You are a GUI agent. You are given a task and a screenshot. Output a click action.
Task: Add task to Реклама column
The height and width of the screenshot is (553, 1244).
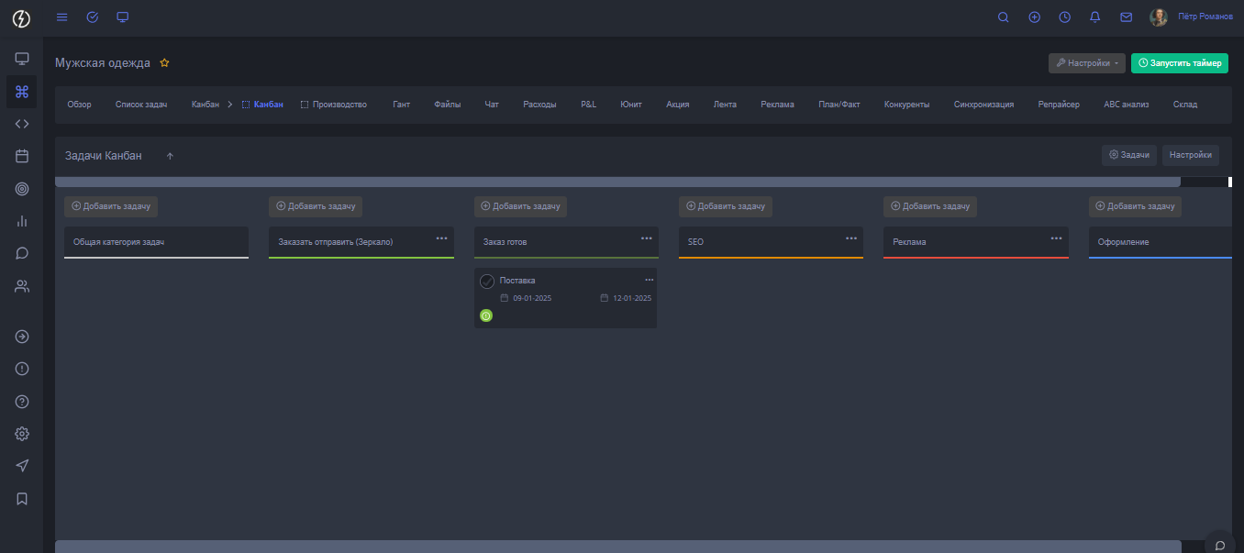930,206
